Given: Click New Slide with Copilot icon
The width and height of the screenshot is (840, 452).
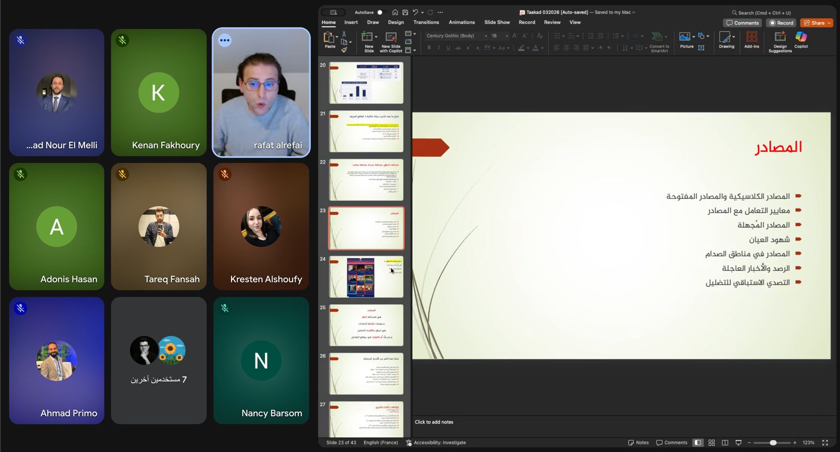Looking at the screenshot, I should point(391,37).
